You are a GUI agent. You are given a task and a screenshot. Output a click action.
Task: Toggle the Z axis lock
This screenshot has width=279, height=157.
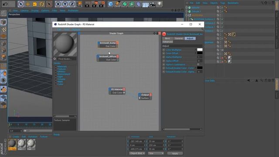pyautogui.click(x=72, y=4)
